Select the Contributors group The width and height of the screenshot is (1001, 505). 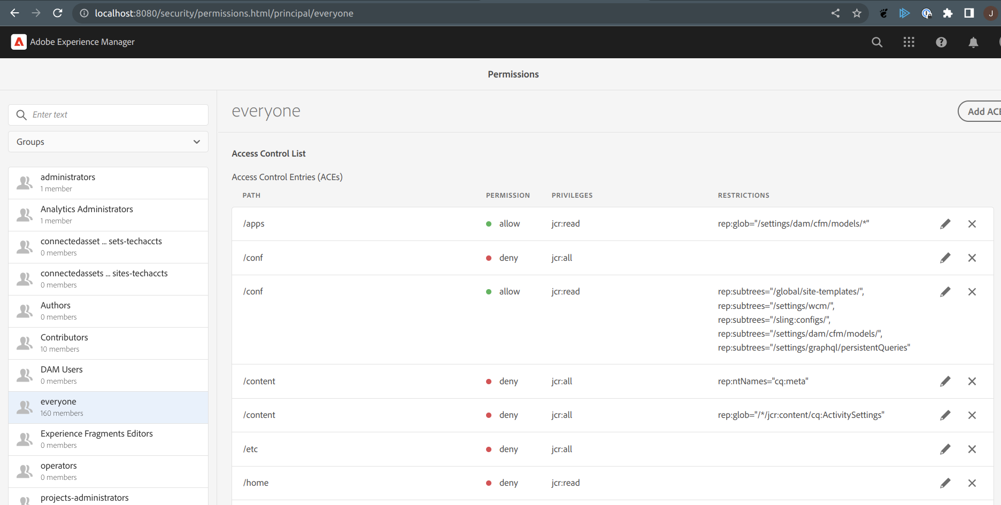click(108, 343)
